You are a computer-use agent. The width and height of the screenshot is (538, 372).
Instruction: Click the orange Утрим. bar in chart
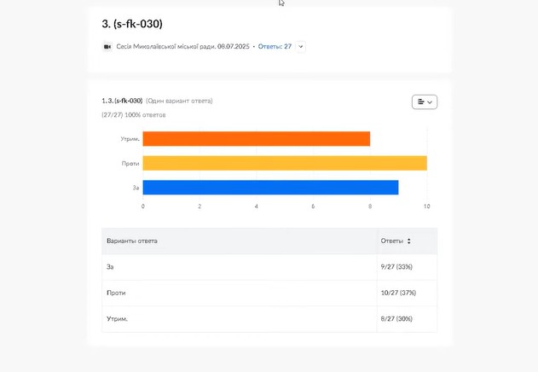pos(256,139)
